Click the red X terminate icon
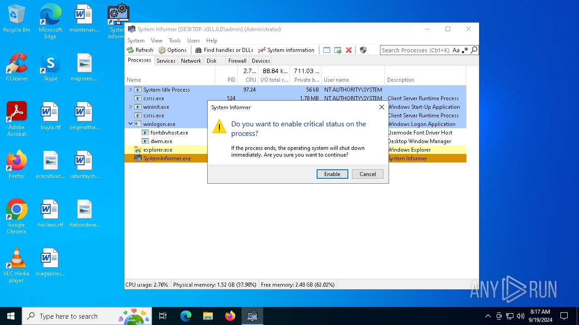 (349, 50)
